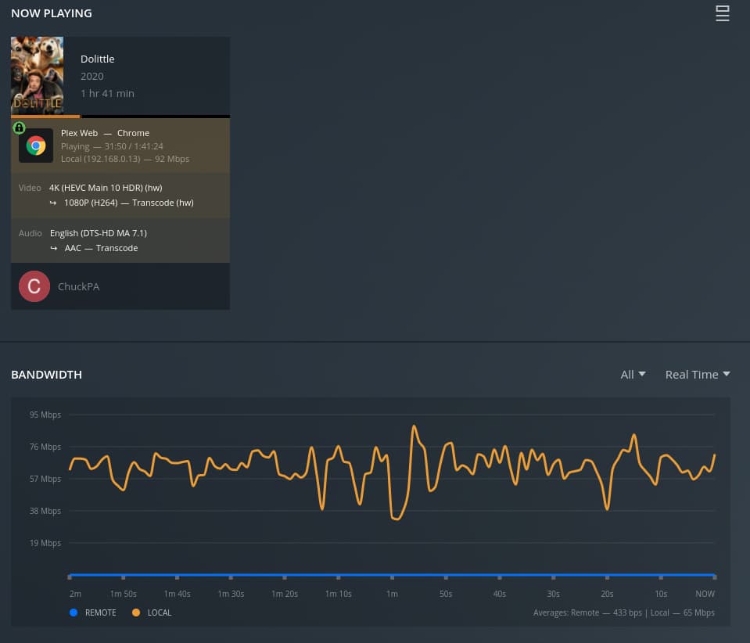This screenshot has height=643, width=750.
Task: Click the BANDWIDTH section heading
Action: 46,375
